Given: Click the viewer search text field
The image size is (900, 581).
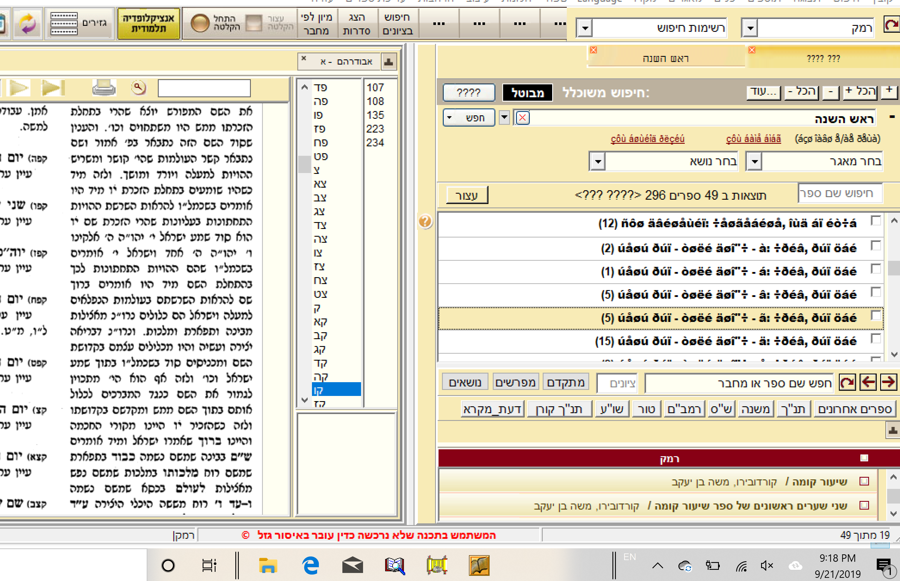Looking at the screenshot, I should [204, 88].
